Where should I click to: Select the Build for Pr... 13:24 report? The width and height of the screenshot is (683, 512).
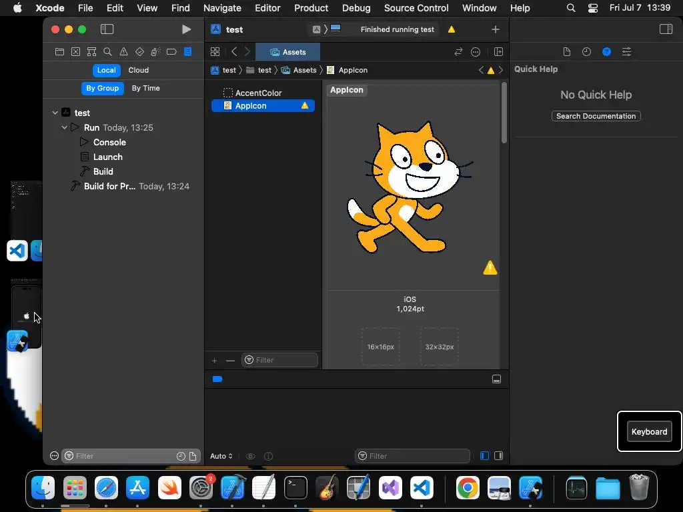(x=129, y=187)
